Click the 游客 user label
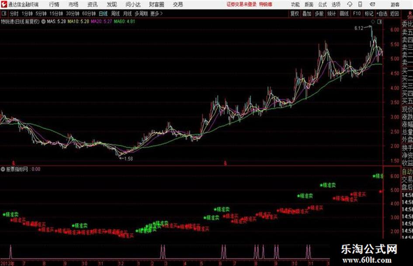413x266 pixels. click(x=395, y=4)
